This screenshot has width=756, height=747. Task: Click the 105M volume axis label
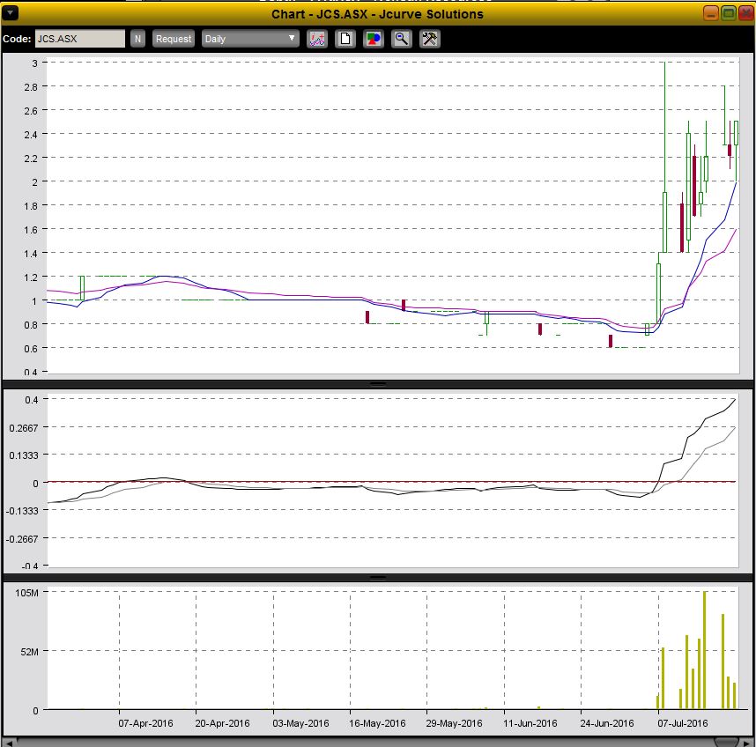pyautogui.click(x=27, y=593)
